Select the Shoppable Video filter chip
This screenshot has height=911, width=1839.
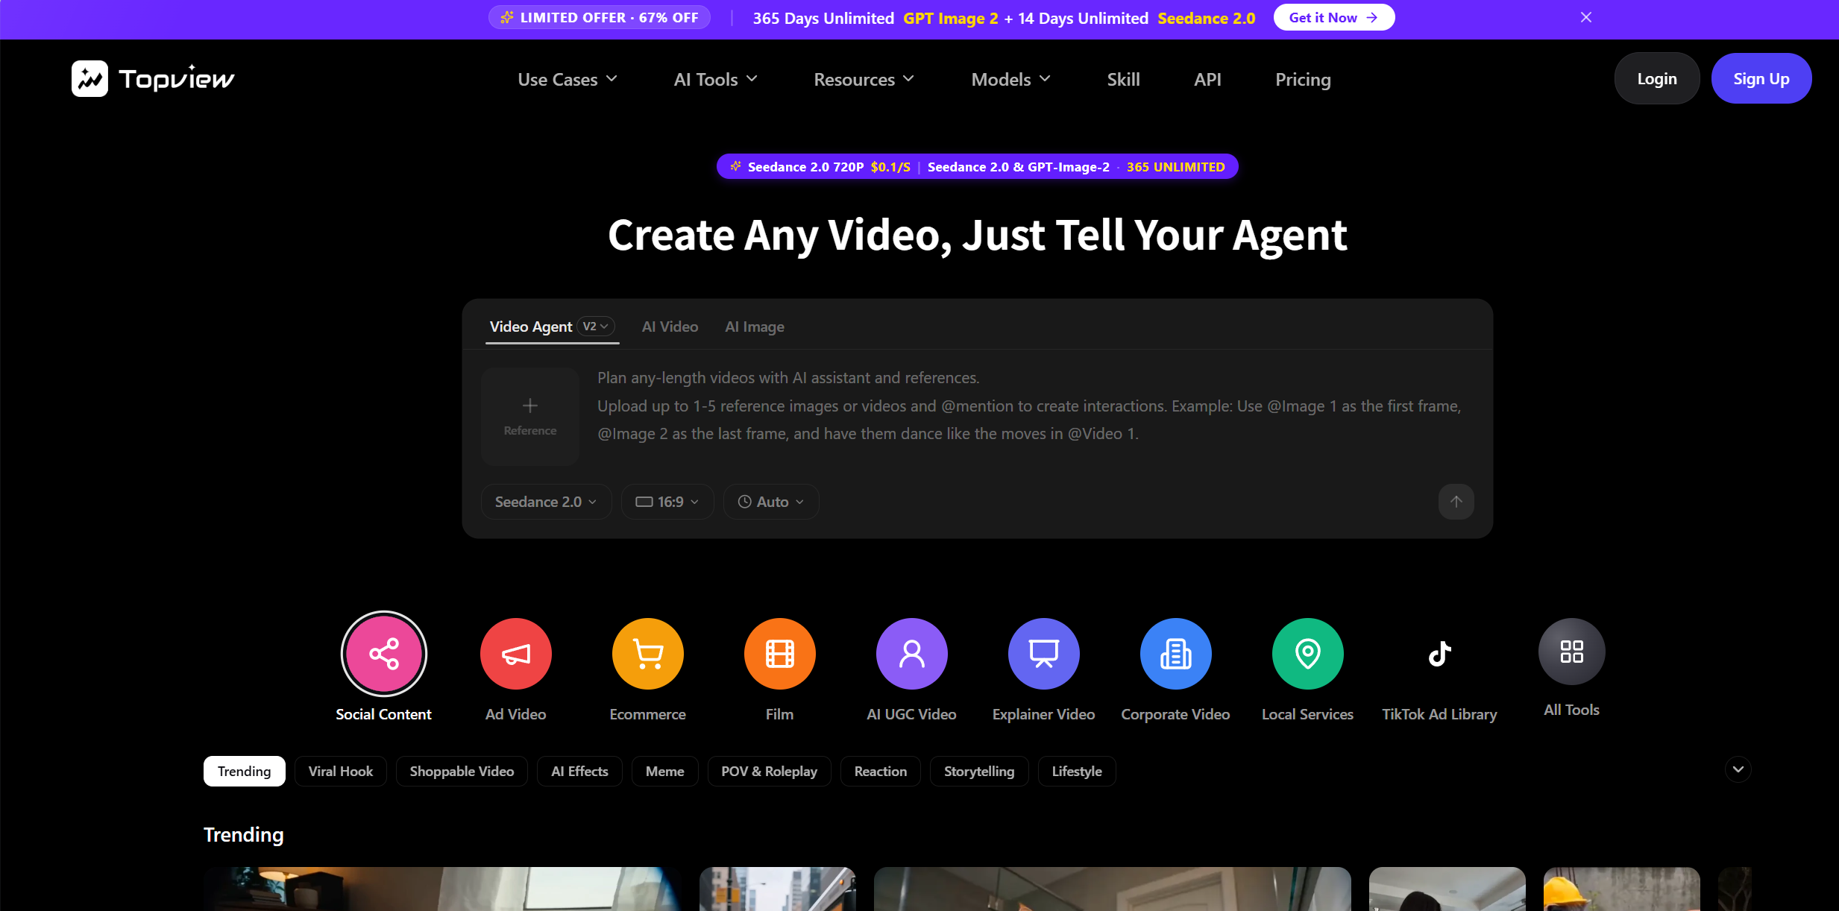click(x=462, y=771)
